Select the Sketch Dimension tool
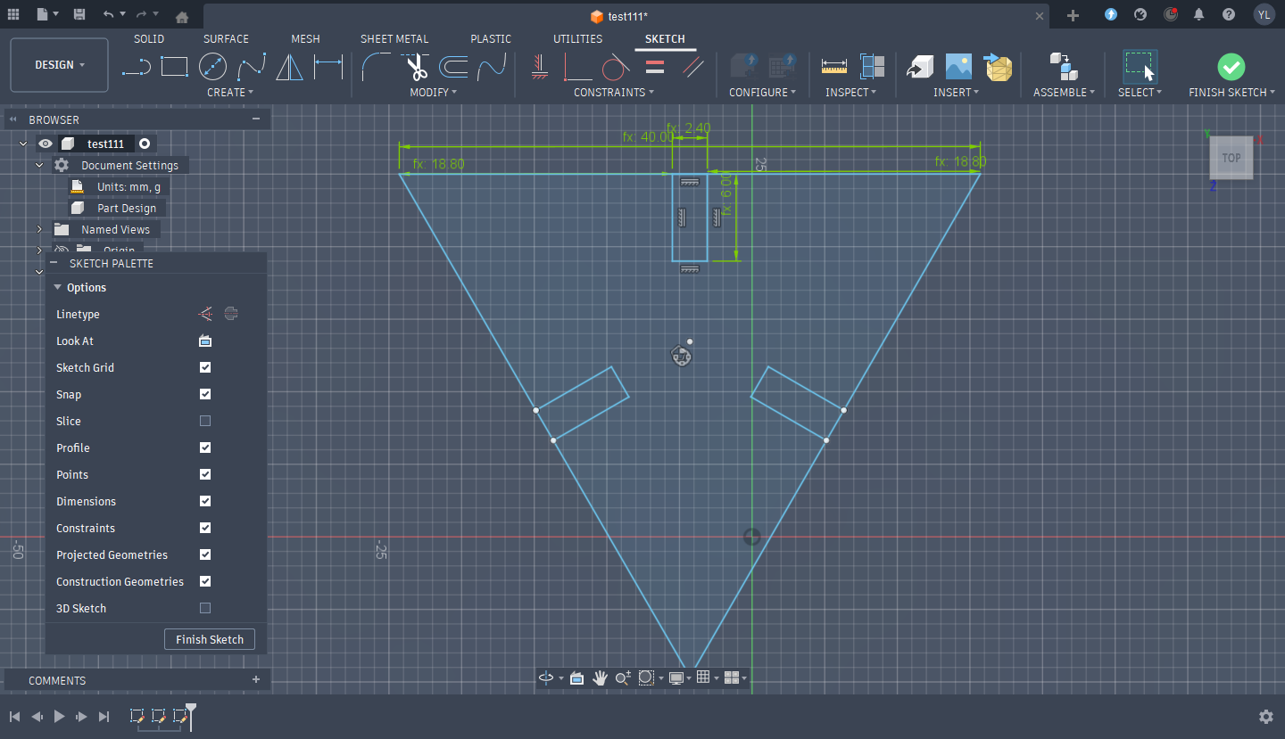The height and width of the screenshot is (739, 1285). point(328,67)
